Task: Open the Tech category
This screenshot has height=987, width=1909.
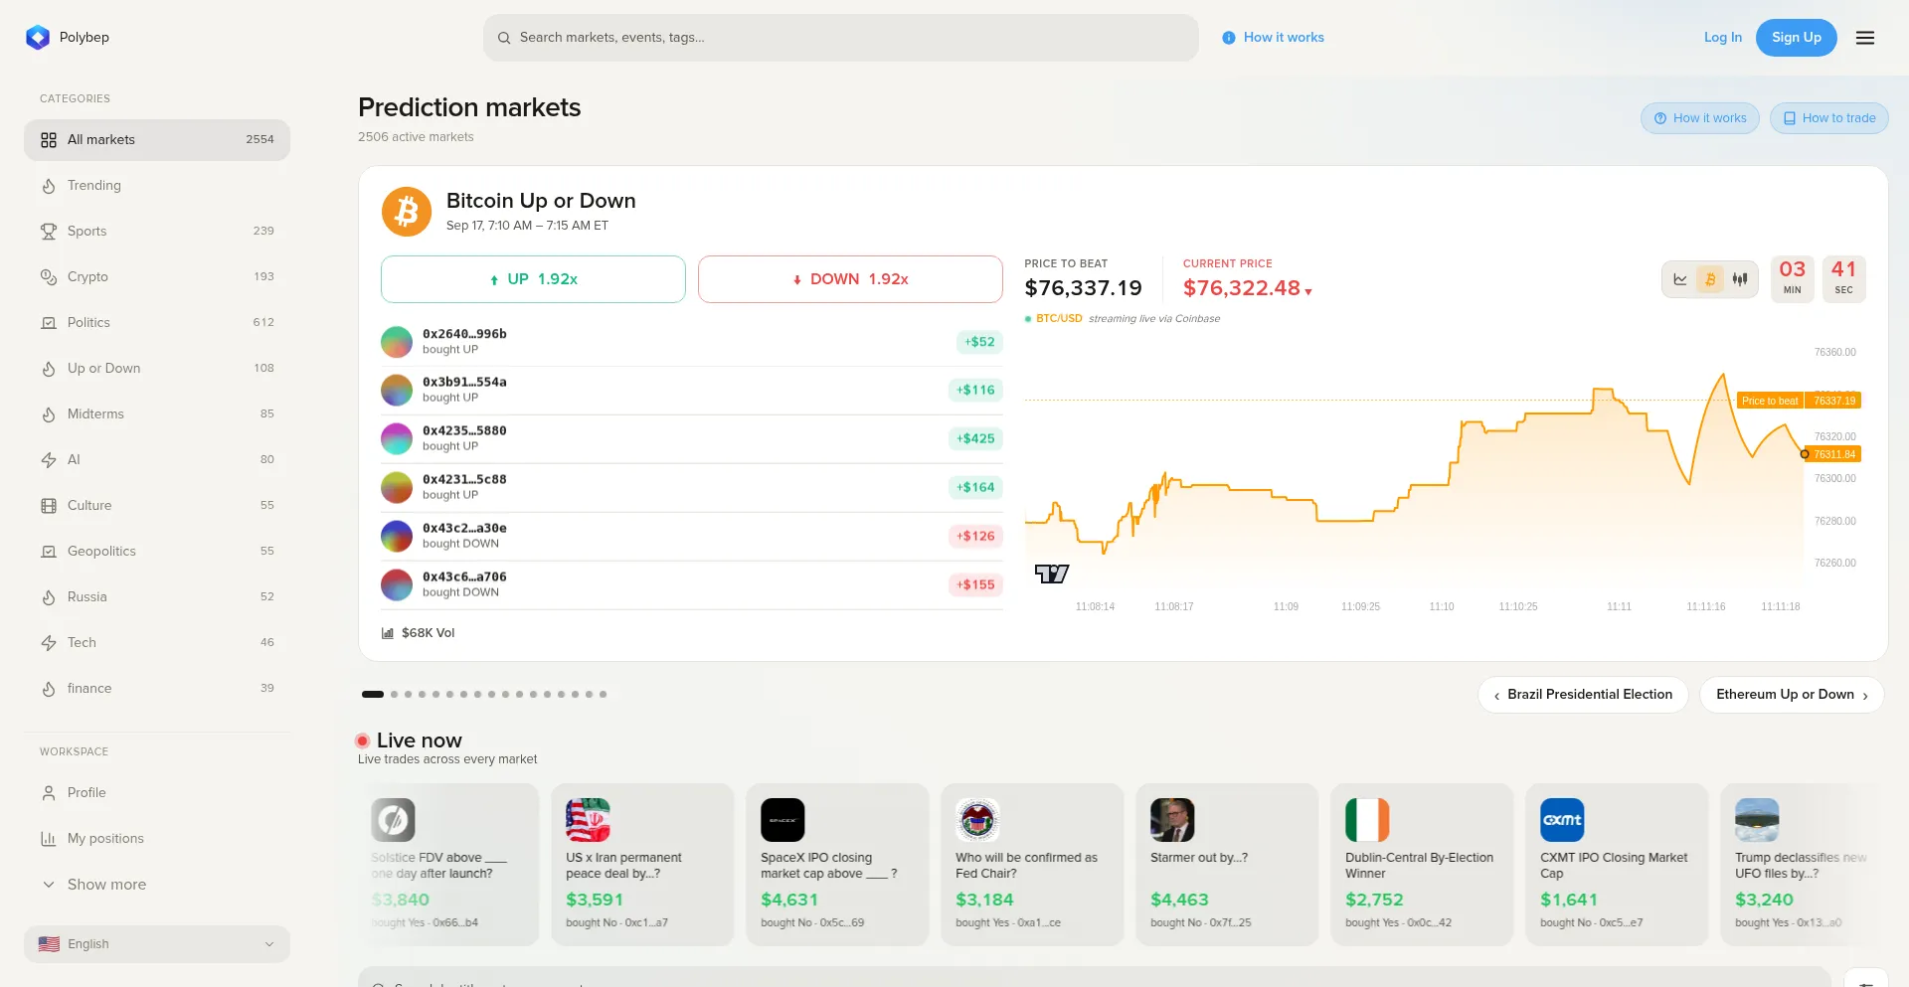Action: [157, 643]
